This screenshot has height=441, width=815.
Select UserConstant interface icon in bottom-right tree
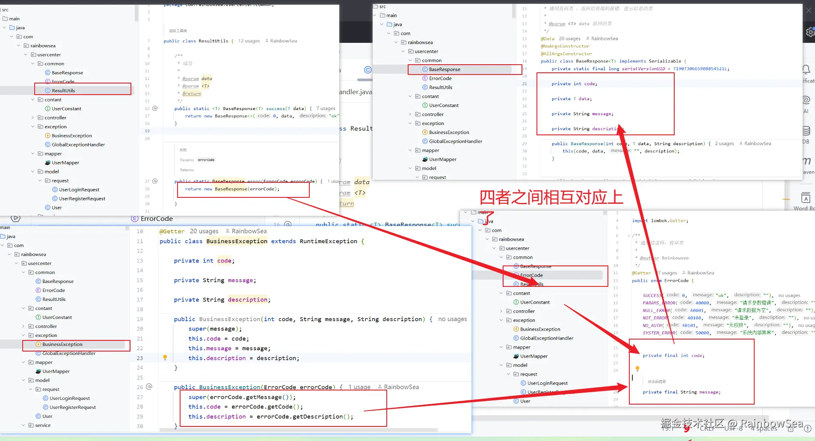click(x=516, y=302)
